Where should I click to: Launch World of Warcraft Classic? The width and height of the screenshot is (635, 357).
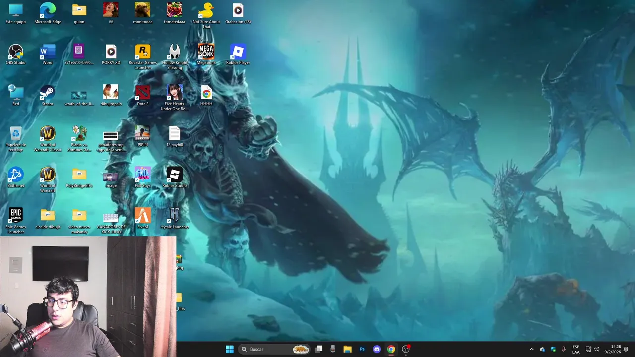point(48,139)
